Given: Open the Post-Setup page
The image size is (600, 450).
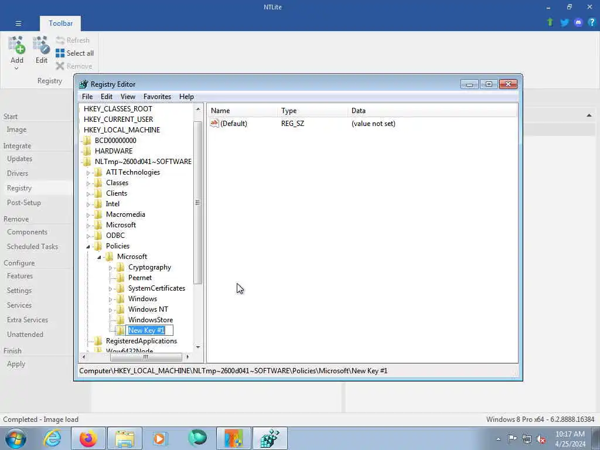Looking at the screenshot, I should click(x=23, y=203).
